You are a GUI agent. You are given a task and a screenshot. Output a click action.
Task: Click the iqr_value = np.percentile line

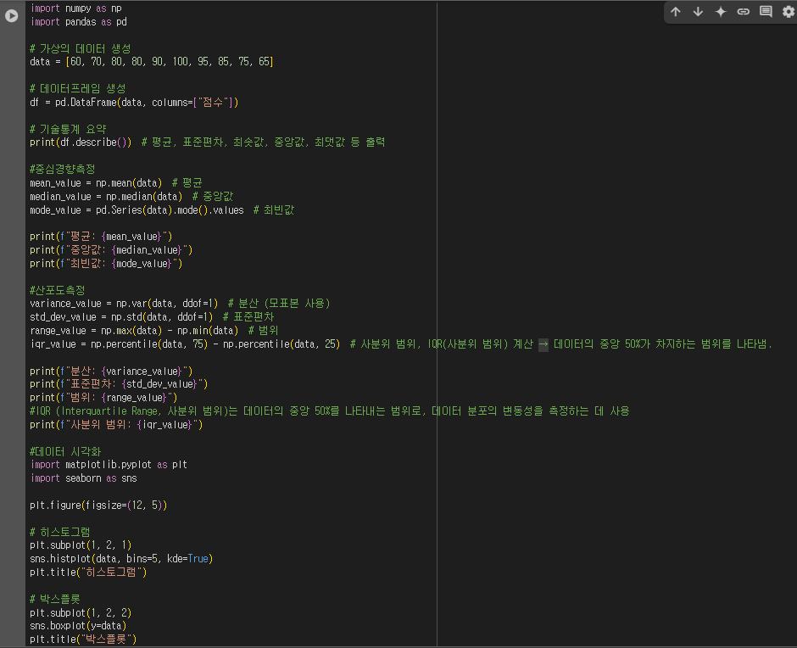(x=401, y=344)
